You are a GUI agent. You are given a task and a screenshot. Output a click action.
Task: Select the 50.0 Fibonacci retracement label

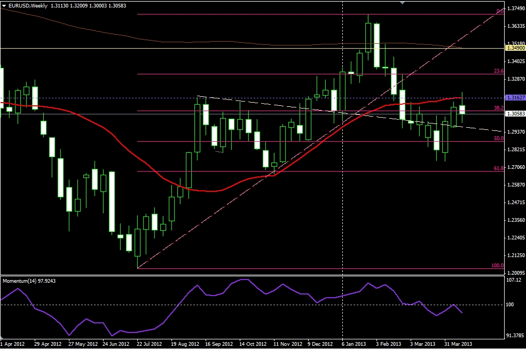[x=498, y=138]
